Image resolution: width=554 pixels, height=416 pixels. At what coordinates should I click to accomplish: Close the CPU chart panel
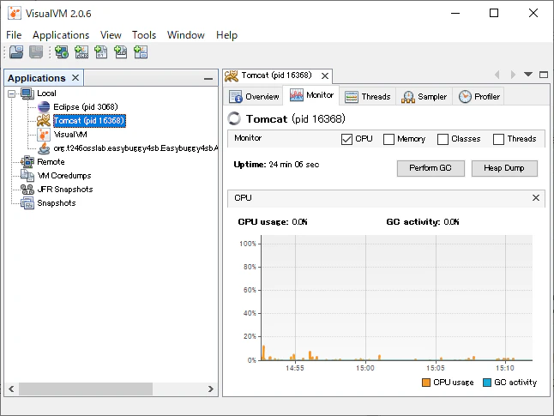click(x=536, y=198)
